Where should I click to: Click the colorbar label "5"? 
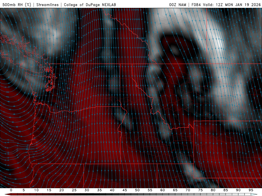coord(24,190)
